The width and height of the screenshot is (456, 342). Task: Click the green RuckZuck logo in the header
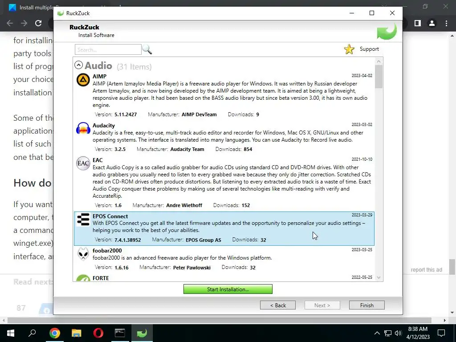point(387,31)
